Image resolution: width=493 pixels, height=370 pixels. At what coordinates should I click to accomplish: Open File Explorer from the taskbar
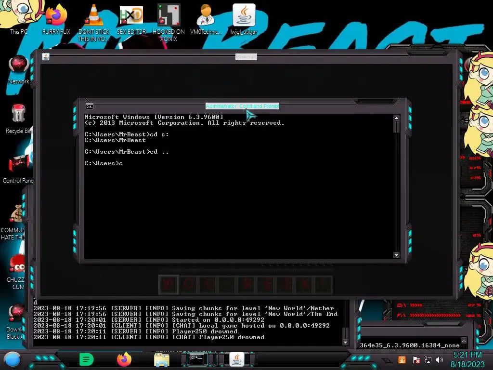(x=162, y=359)
